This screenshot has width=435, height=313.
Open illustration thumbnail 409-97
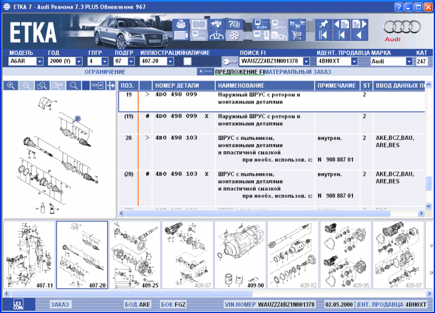tap(399, 255)
